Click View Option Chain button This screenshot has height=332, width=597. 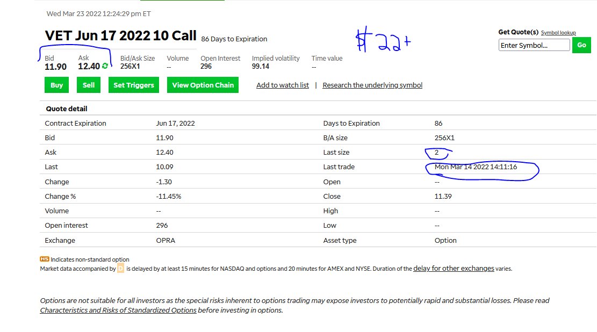click(203, 85)
